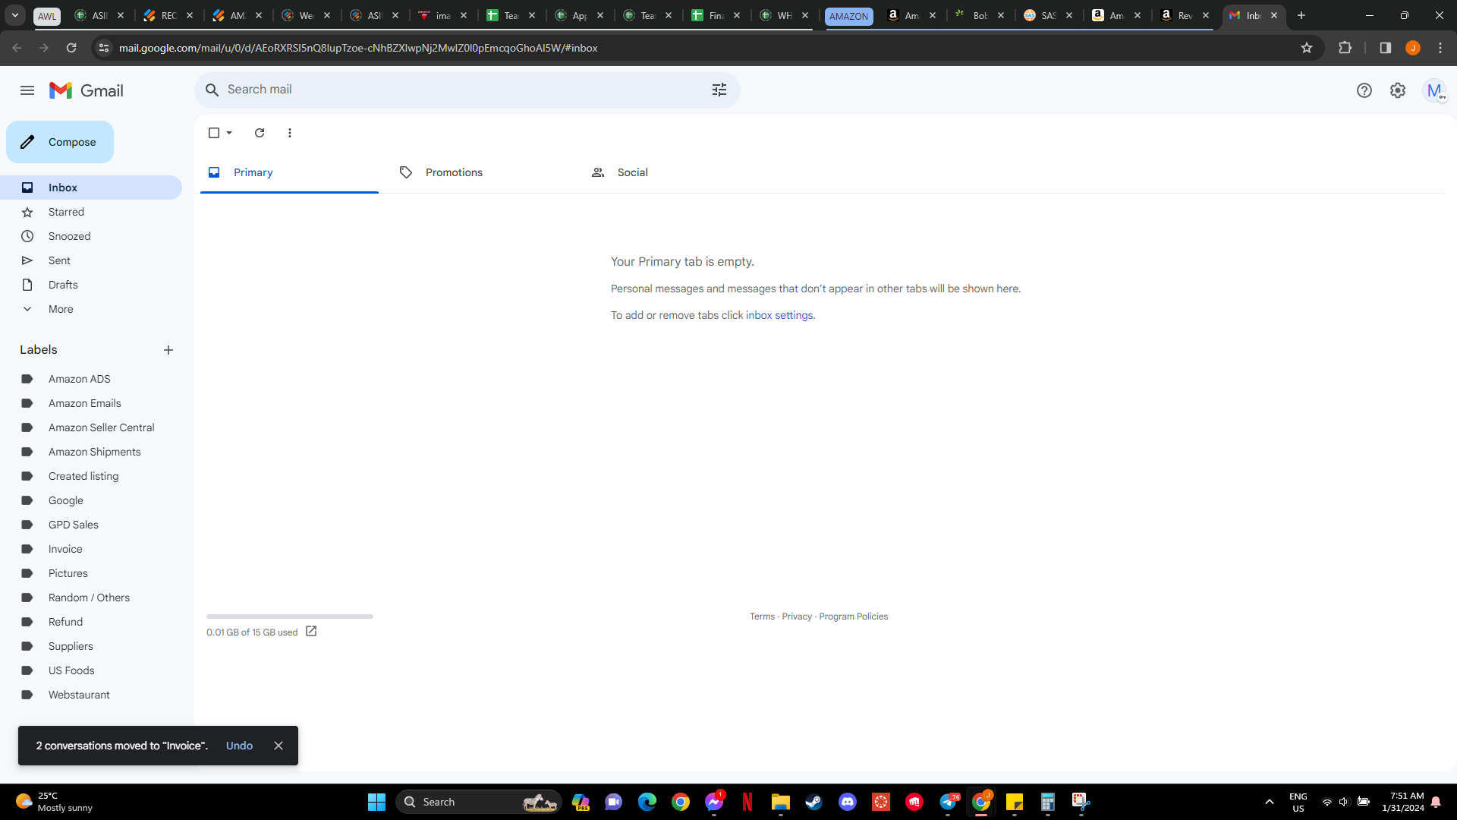The image size is (1457, 820).
Task: Switch to the Social tab
Action: pos(673,172)
